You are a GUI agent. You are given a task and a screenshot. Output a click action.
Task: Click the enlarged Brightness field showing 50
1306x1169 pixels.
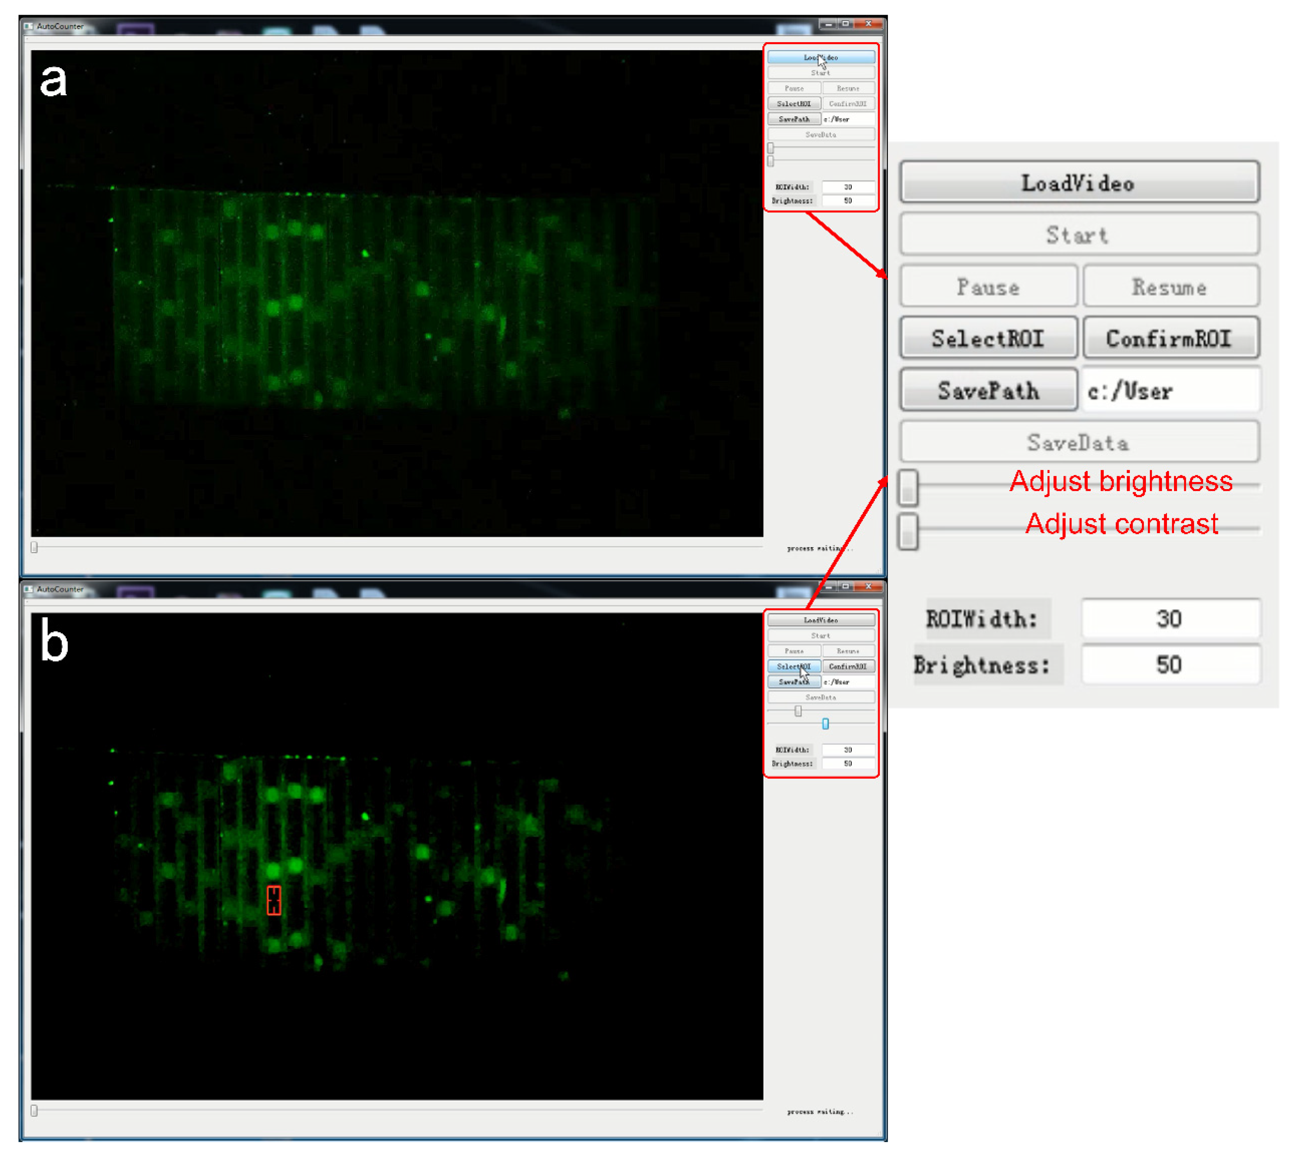(1170, 664)
